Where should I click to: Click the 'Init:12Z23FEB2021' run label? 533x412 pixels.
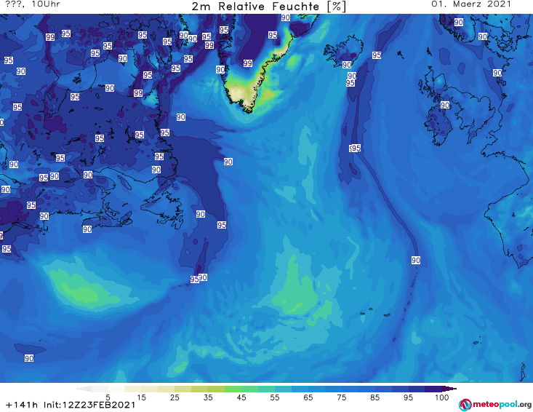click(89, 405)
